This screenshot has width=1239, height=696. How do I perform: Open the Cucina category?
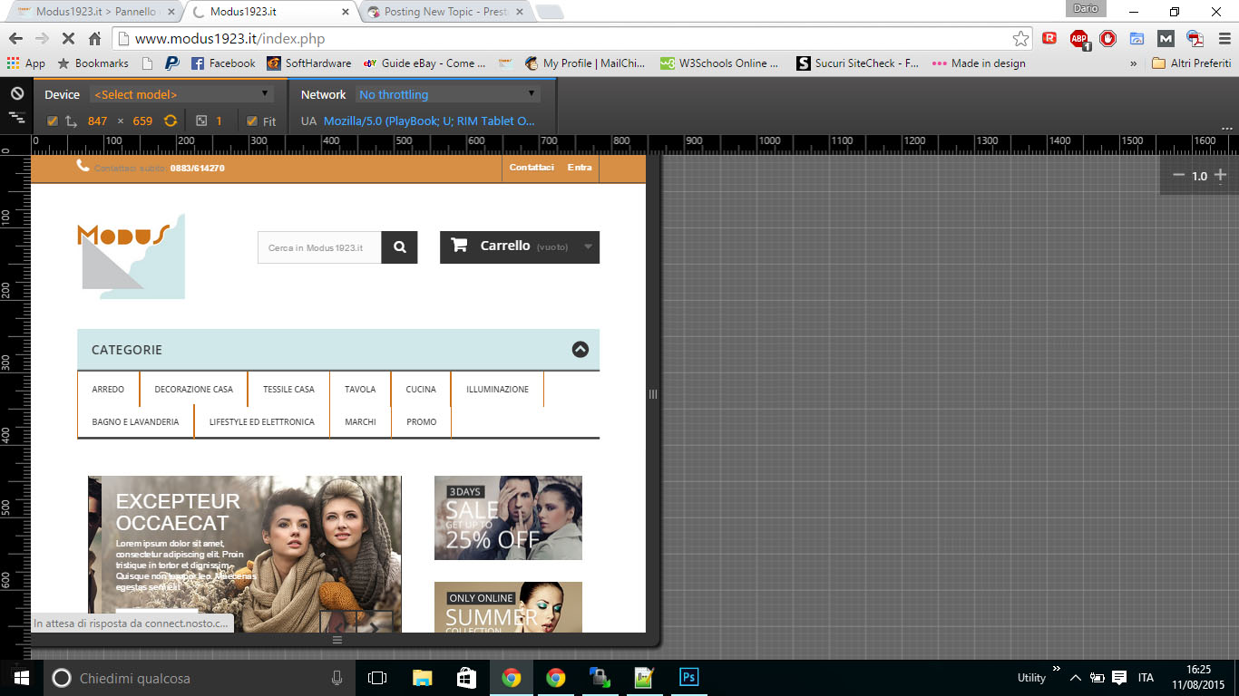421,389
